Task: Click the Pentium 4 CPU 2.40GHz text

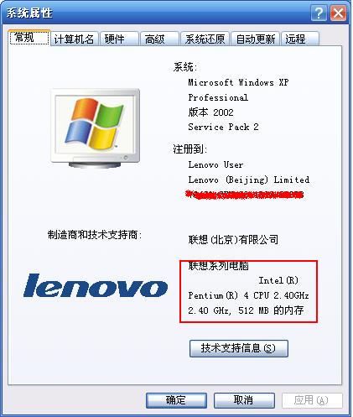Action: pyautogui.click(x=248, y=295)
